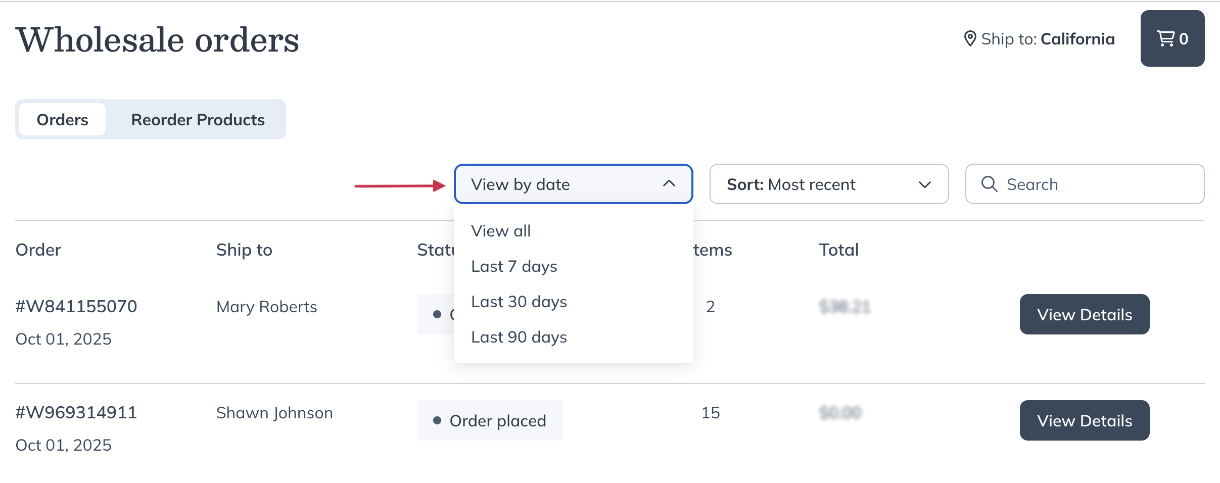Select the View all option
Screen dimensions: 1220x483
(501, 231)
